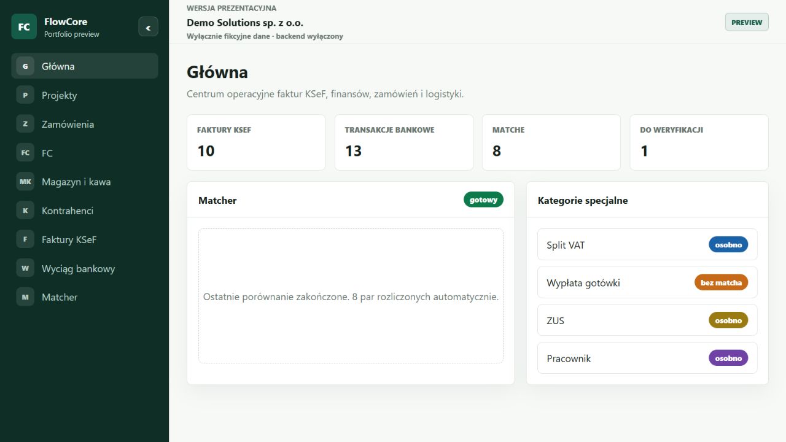Open the Transakcje bankowe stat card
The width and height of the screenshot is (786, 442).
[x=404, y=142]
